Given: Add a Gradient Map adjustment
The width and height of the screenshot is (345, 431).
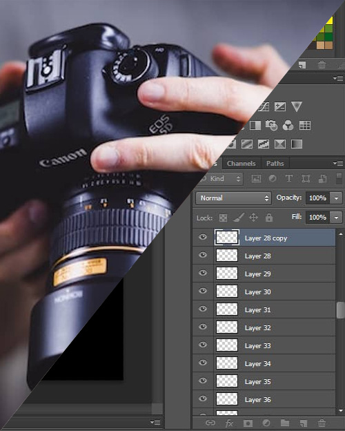Looking at the screenshot, I should pos(297,144).
